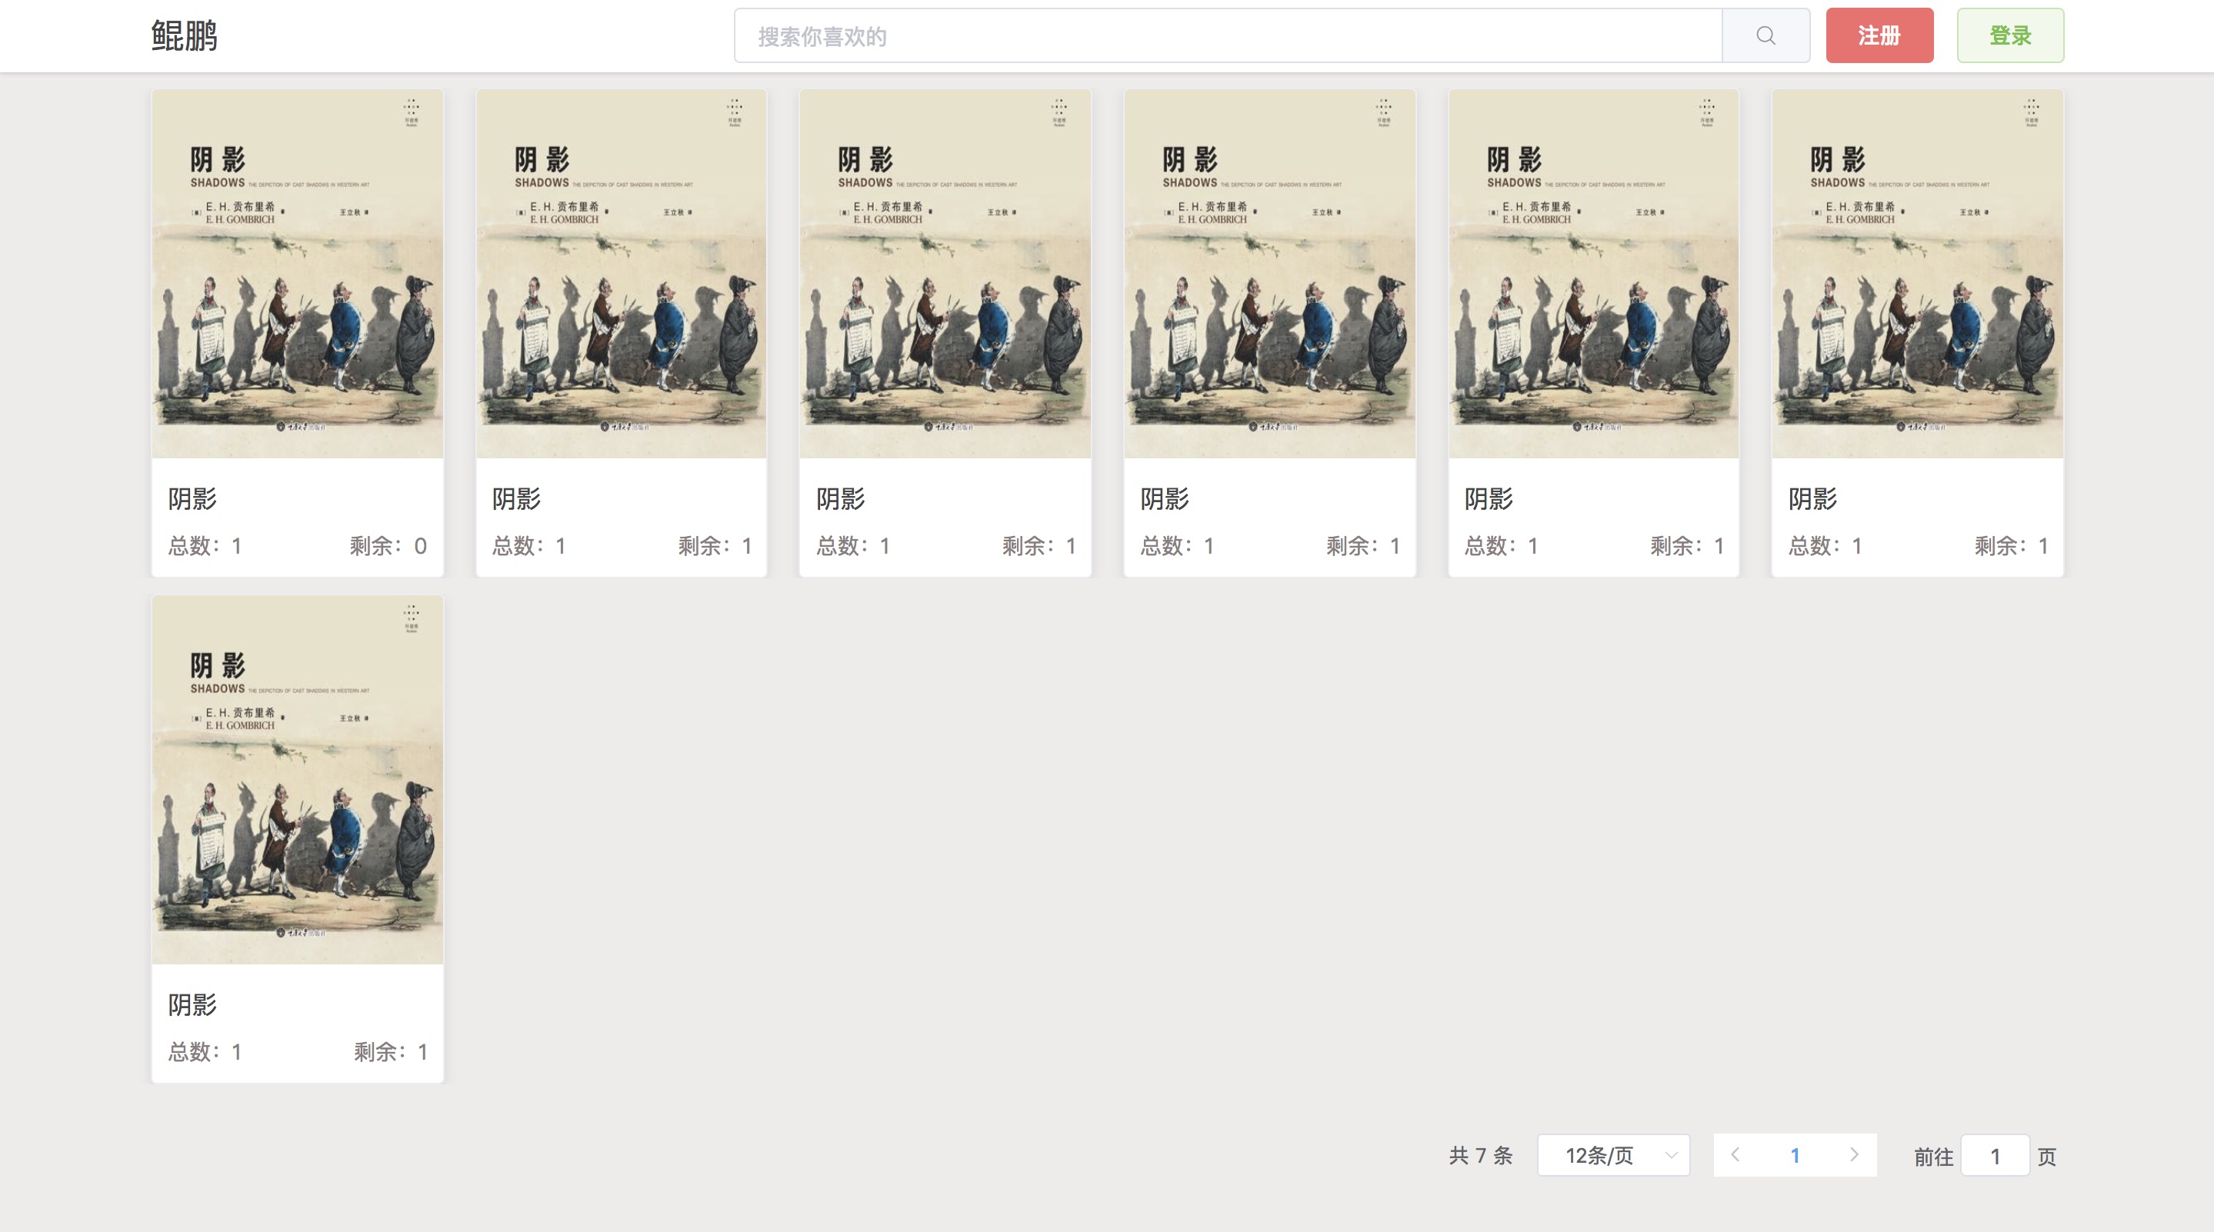Viewport: 2214px width, 1232px height.
Task: Click the 前往 page jump input field
Action: click(1995, 1157)
